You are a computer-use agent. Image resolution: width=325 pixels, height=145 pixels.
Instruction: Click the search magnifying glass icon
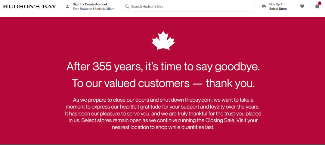coord(127,6)
